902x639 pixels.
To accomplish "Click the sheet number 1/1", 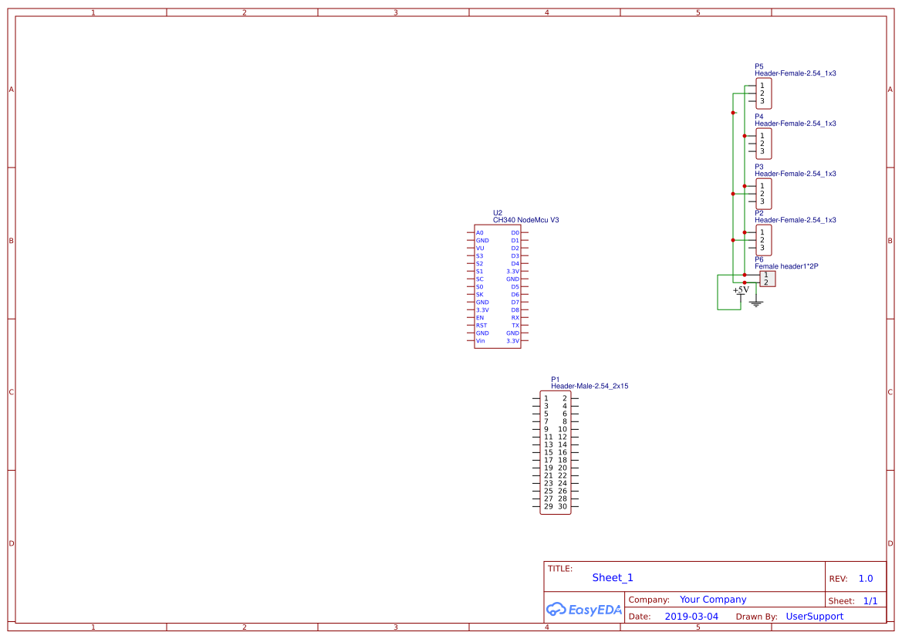I will coord(870,601).
